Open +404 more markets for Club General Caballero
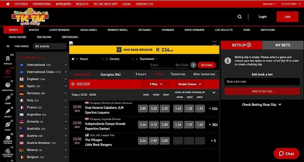Image resolution: width=304 pixels, height=162 pixels. coord(213,109)
